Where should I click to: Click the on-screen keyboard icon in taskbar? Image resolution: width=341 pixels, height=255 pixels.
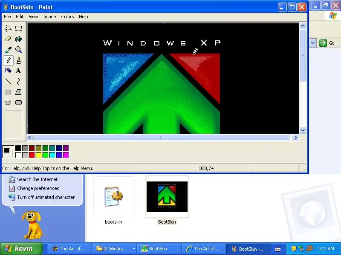(278, 249)
